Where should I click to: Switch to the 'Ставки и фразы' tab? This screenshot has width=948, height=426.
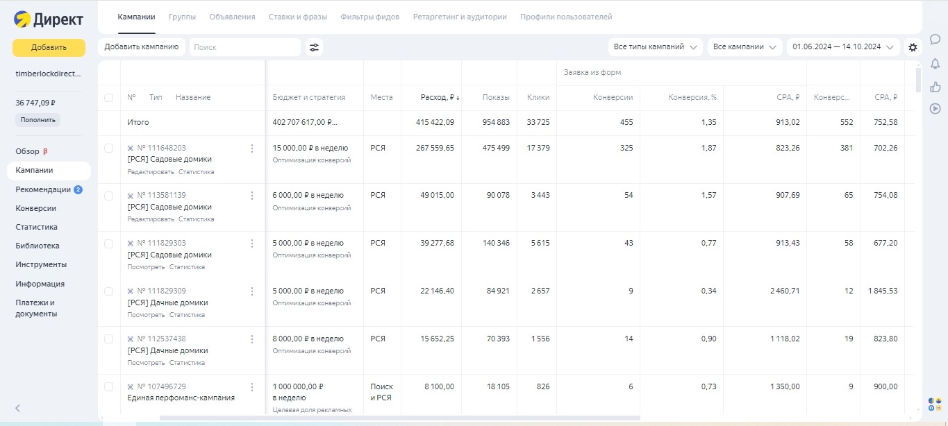point(297,17)
